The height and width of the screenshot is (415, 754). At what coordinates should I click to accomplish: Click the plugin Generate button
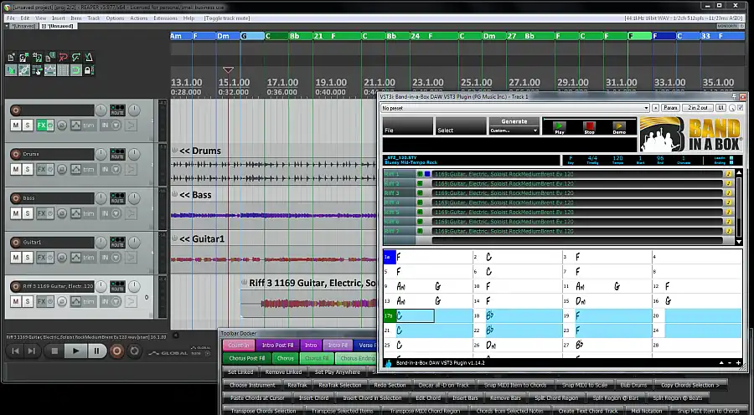pos(514,121)
